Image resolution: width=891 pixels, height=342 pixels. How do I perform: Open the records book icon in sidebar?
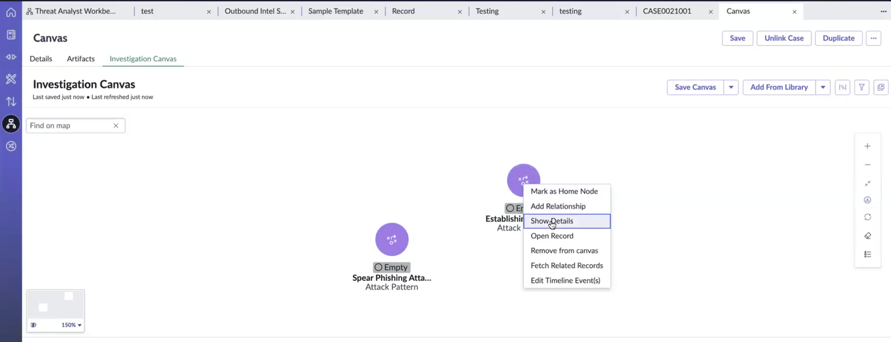(11, 35)
